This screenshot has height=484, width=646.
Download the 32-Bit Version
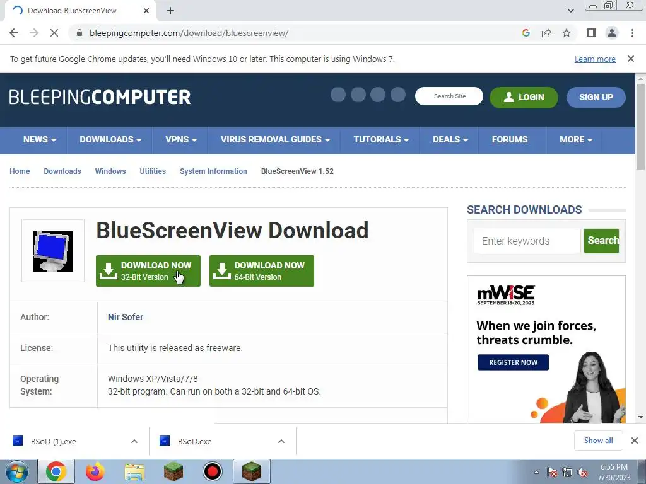point(148,271)
